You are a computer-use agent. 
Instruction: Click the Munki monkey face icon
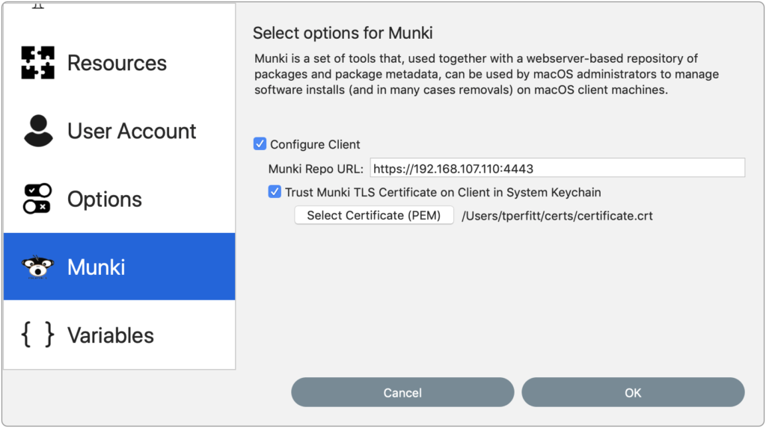(37, 267)
